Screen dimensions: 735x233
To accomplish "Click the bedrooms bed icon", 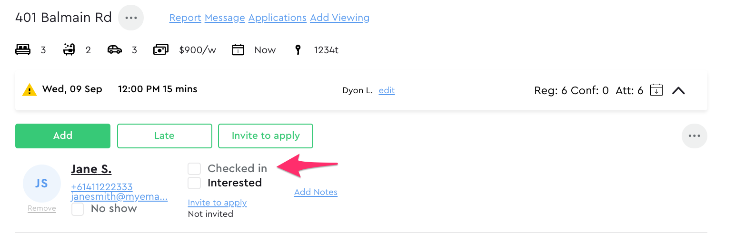I will point(23,49).
